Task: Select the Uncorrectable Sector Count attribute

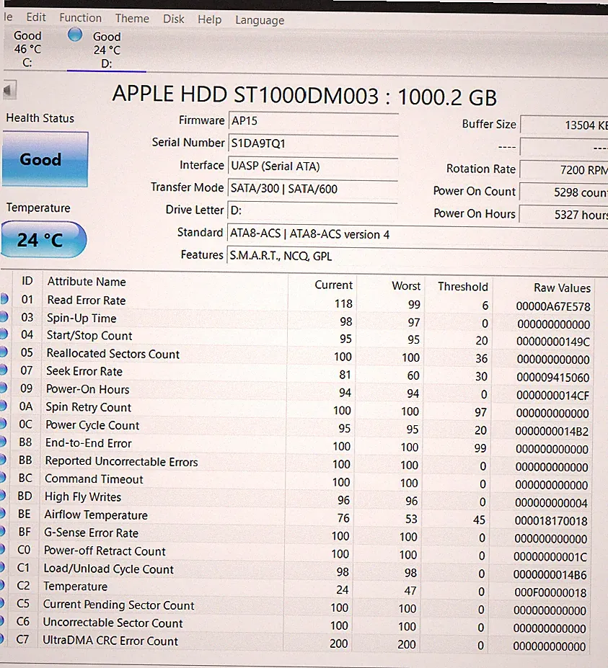Action: [x=113, y=623]
